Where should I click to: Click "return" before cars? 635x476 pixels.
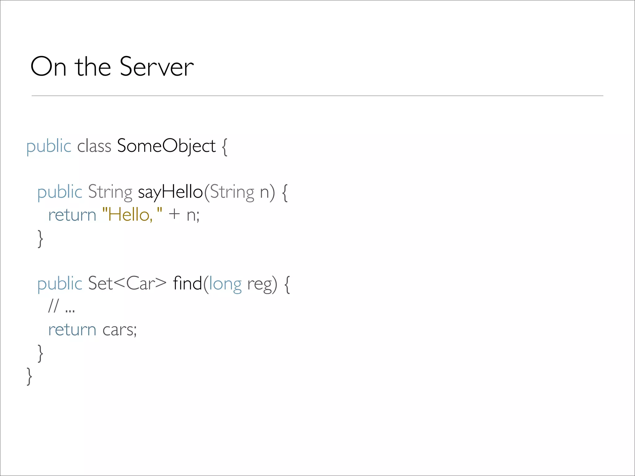[x=72, y=330]
